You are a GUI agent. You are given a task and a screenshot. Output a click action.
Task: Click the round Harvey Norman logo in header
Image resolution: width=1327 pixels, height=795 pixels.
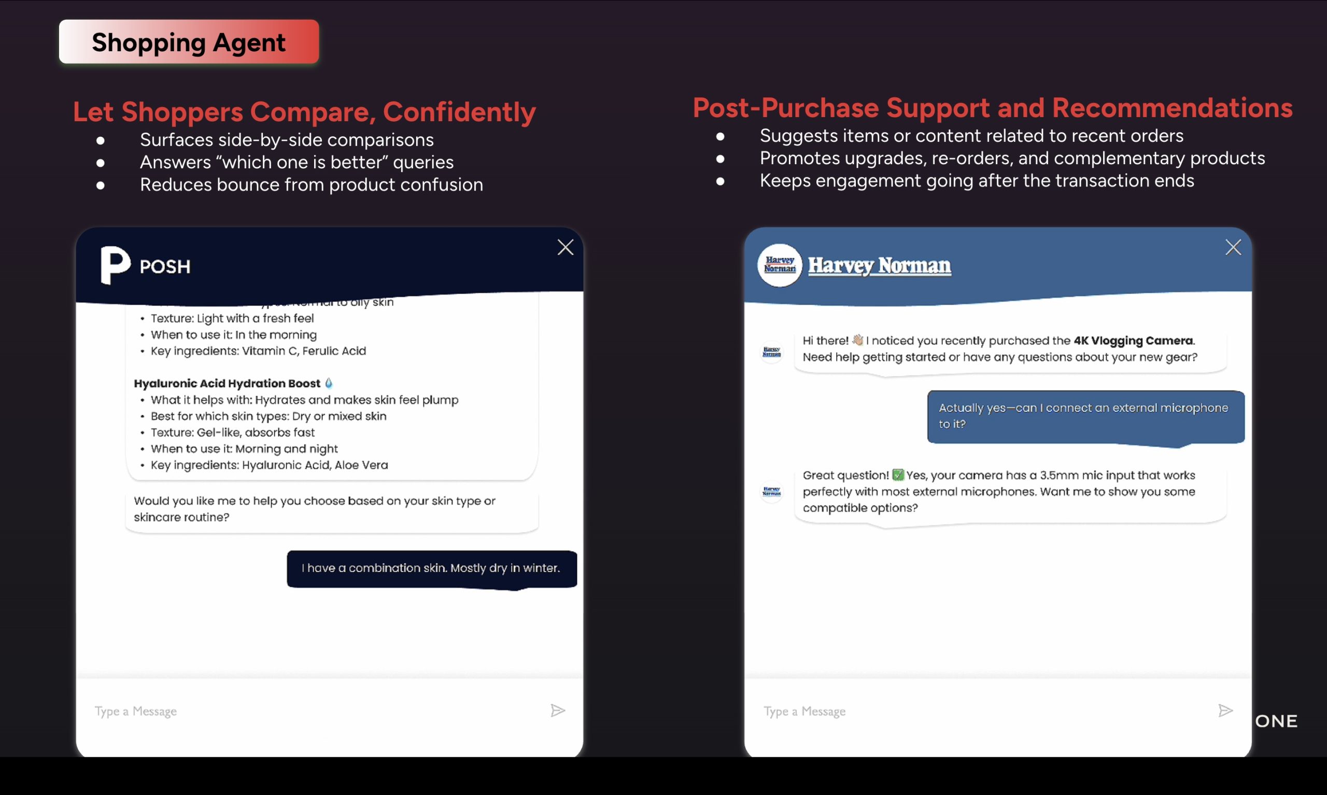(x=779, y=265)
